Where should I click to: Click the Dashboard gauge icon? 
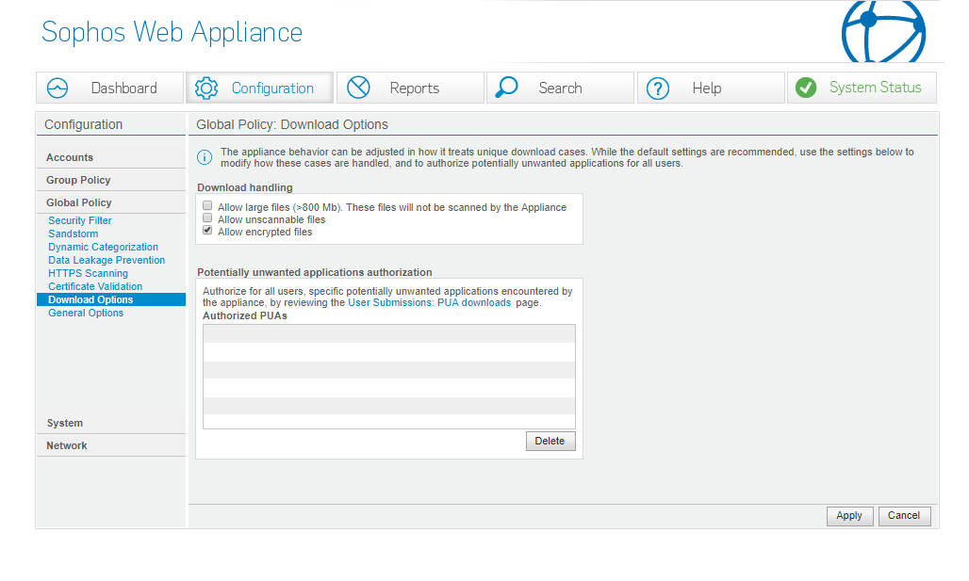[x=57, y=87]
